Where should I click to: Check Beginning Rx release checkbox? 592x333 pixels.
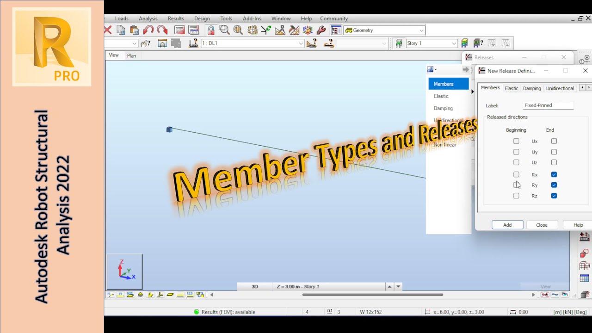[516, 174]
